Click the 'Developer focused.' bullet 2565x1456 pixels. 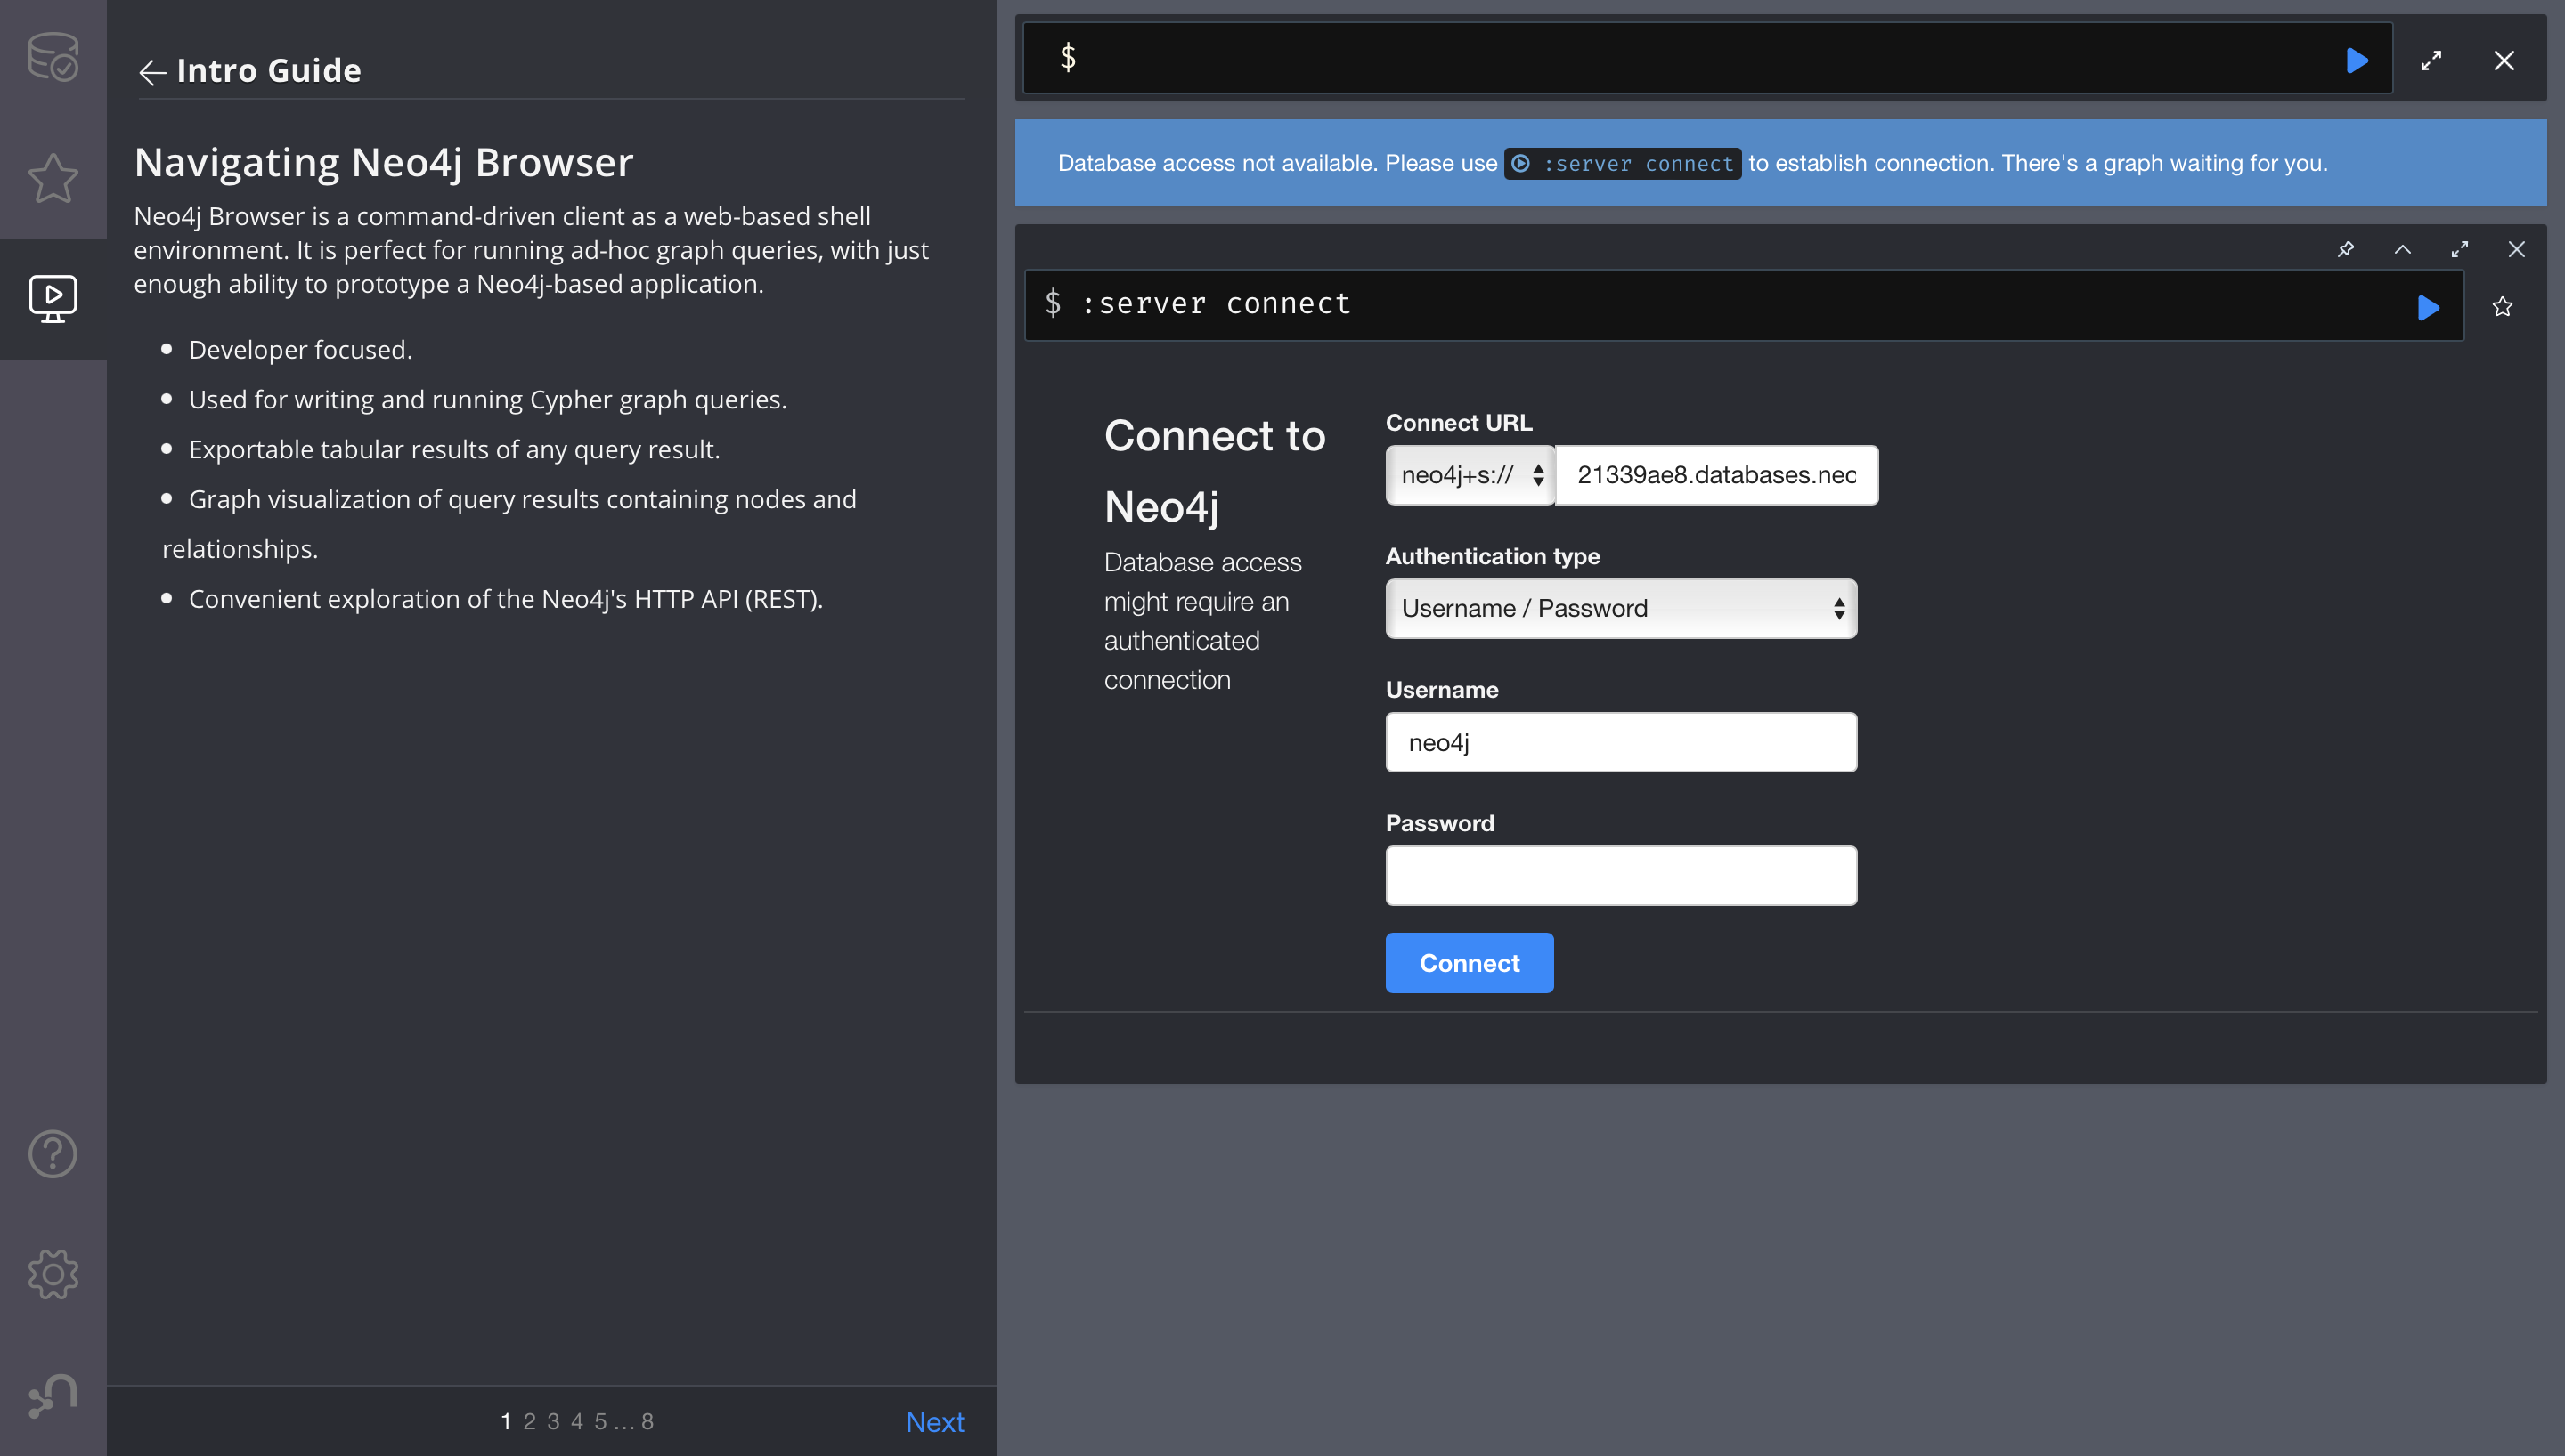point(300,349)
